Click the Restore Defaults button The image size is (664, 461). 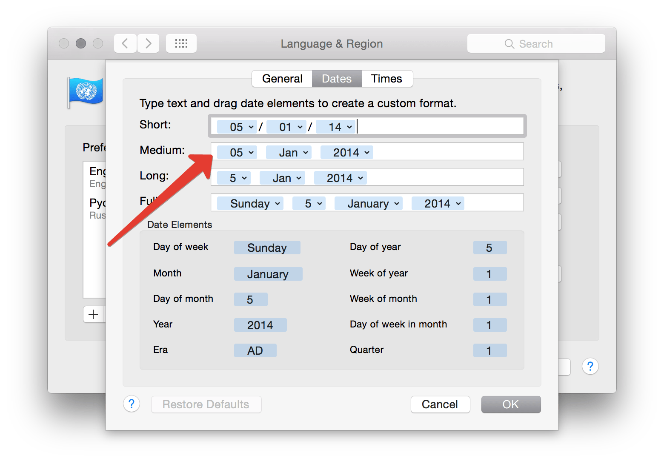pyautogui.click(x=206, y=404)
